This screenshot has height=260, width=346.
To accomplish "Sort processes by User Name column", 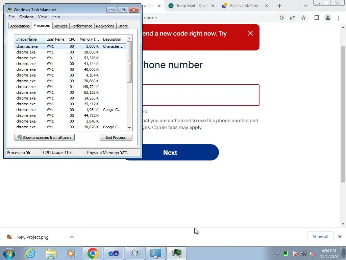I will click(56, 39).
